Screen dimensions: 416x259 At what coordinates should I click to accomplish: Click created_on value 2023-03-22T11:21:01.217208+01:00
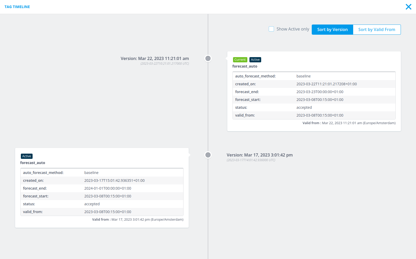327,84
